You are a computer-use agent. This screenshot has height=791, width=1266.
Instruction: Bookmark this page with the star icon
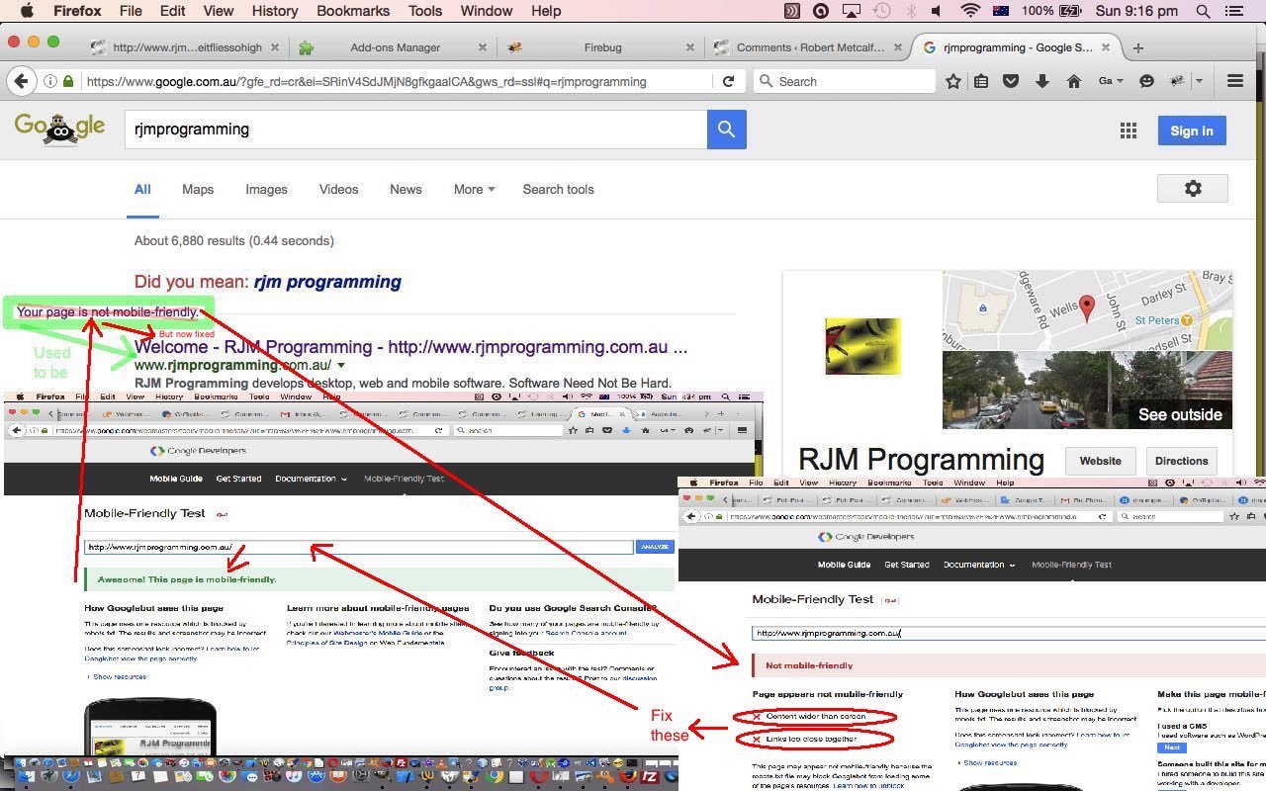coord(952,81)
